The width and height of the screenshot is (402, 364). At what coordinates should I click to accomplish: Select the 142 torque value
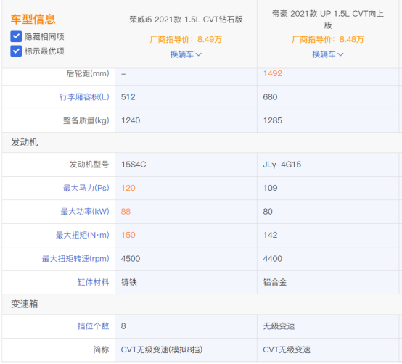tap(270, 235)
